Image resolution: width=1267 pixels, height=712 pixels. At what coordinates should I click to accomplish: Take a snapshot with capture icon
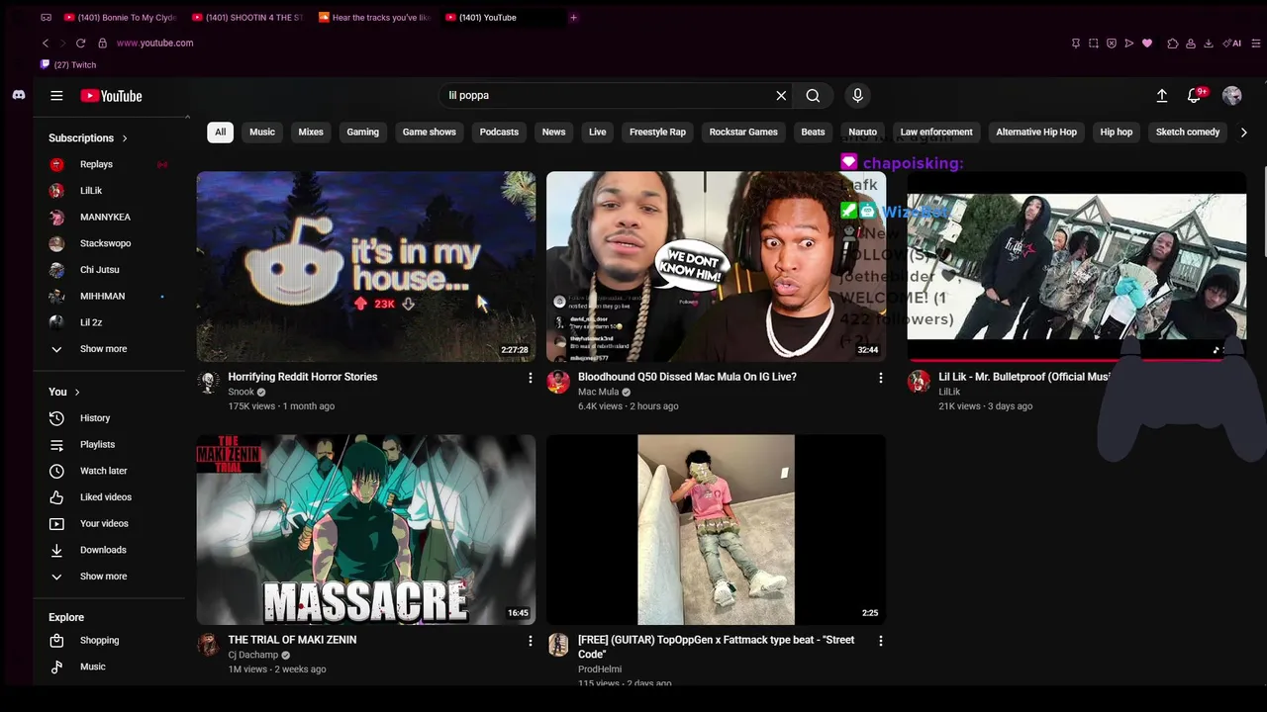point(1094,44)
